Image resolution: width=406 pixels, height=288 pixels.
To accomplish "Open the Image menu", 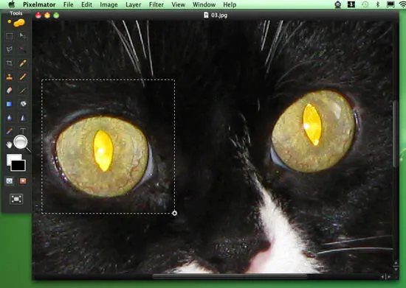I will click(109, 4).
